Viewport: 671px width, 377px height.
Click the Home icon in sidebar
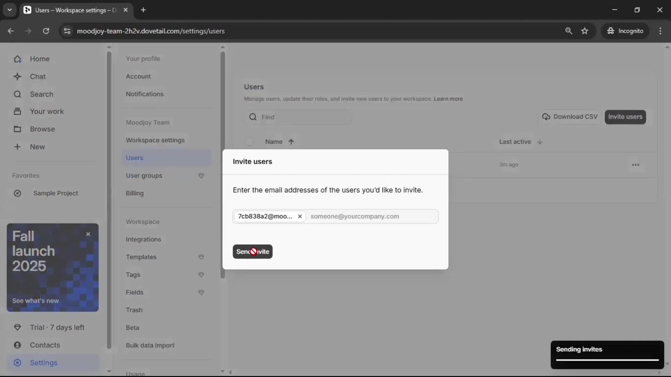[x=17, y=59]
